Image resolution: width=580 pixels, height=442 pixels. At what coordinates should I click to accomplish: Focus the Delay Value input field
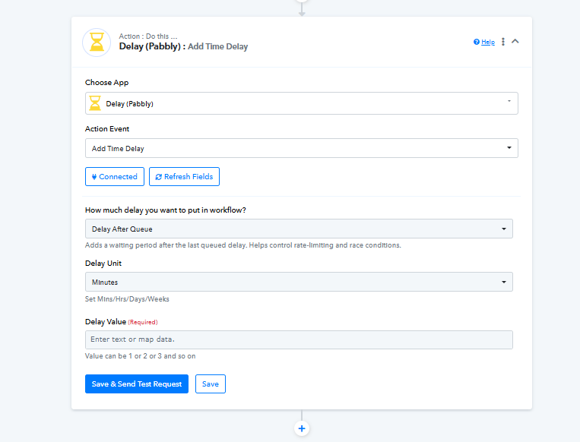point(299,339)
